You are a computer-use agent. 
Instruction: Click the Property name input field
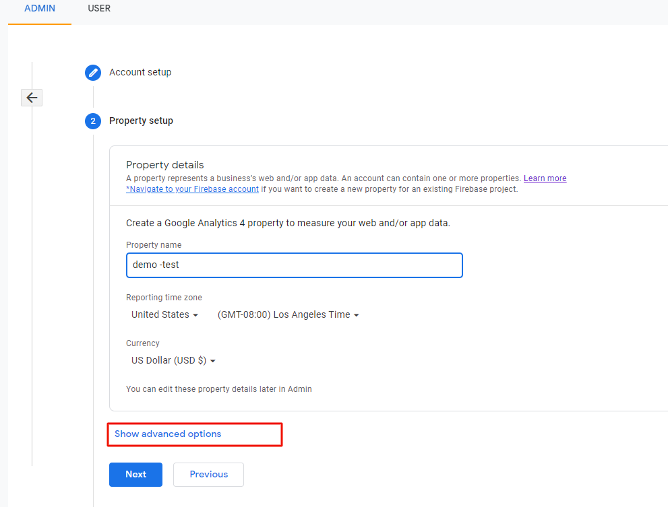295,265
